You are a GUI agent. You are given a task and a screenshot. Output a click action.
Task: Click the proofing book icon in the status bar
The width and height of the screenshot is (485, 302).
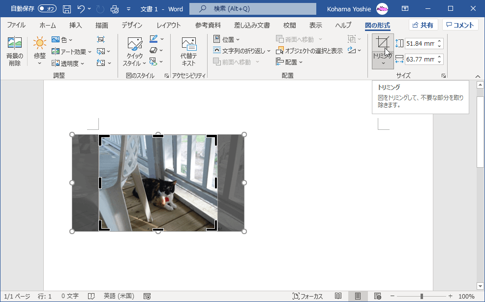tap(91, 297)
